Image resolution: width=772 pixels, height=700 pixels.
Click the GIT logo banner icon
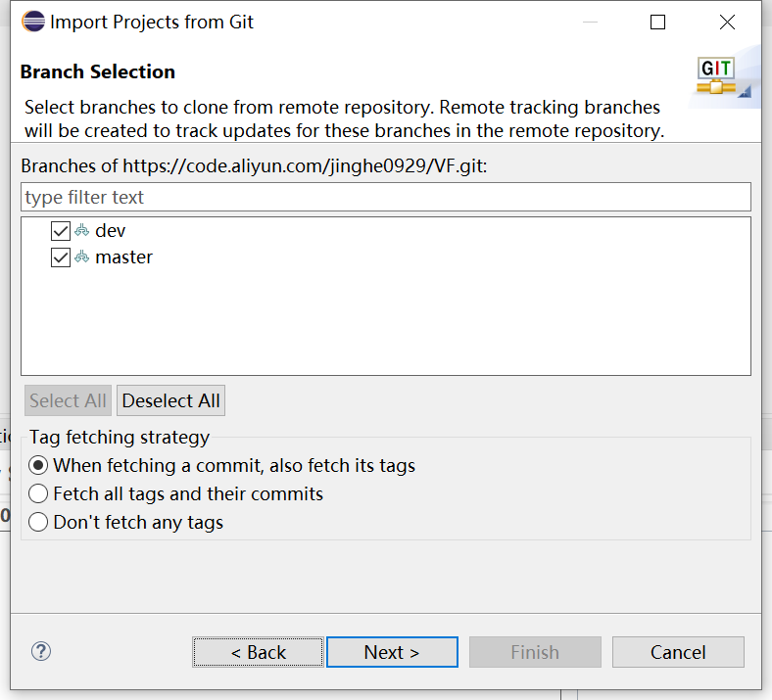pyautogui.click(x=723, y=78)
